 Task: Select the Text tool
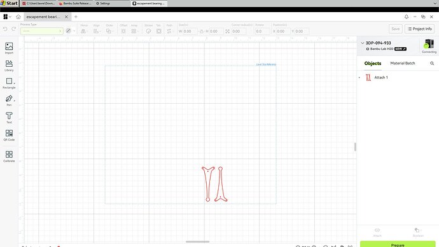[9, 118]
